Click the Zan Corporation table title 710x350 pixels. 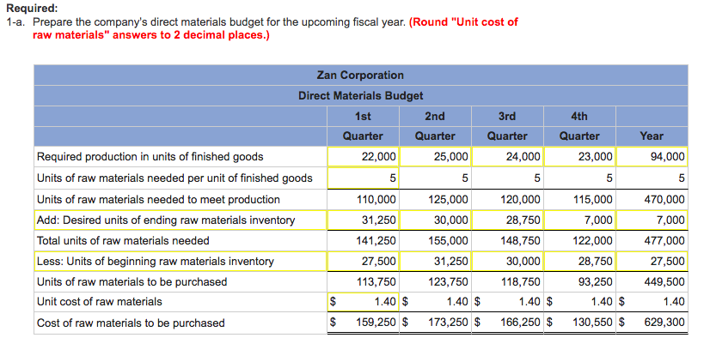tap(360, 75)
